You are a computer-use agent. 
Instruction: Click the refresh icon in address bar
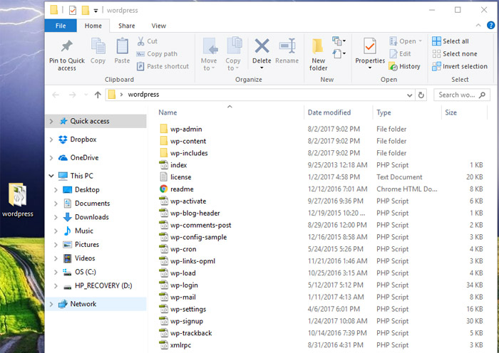pos(421,95)
